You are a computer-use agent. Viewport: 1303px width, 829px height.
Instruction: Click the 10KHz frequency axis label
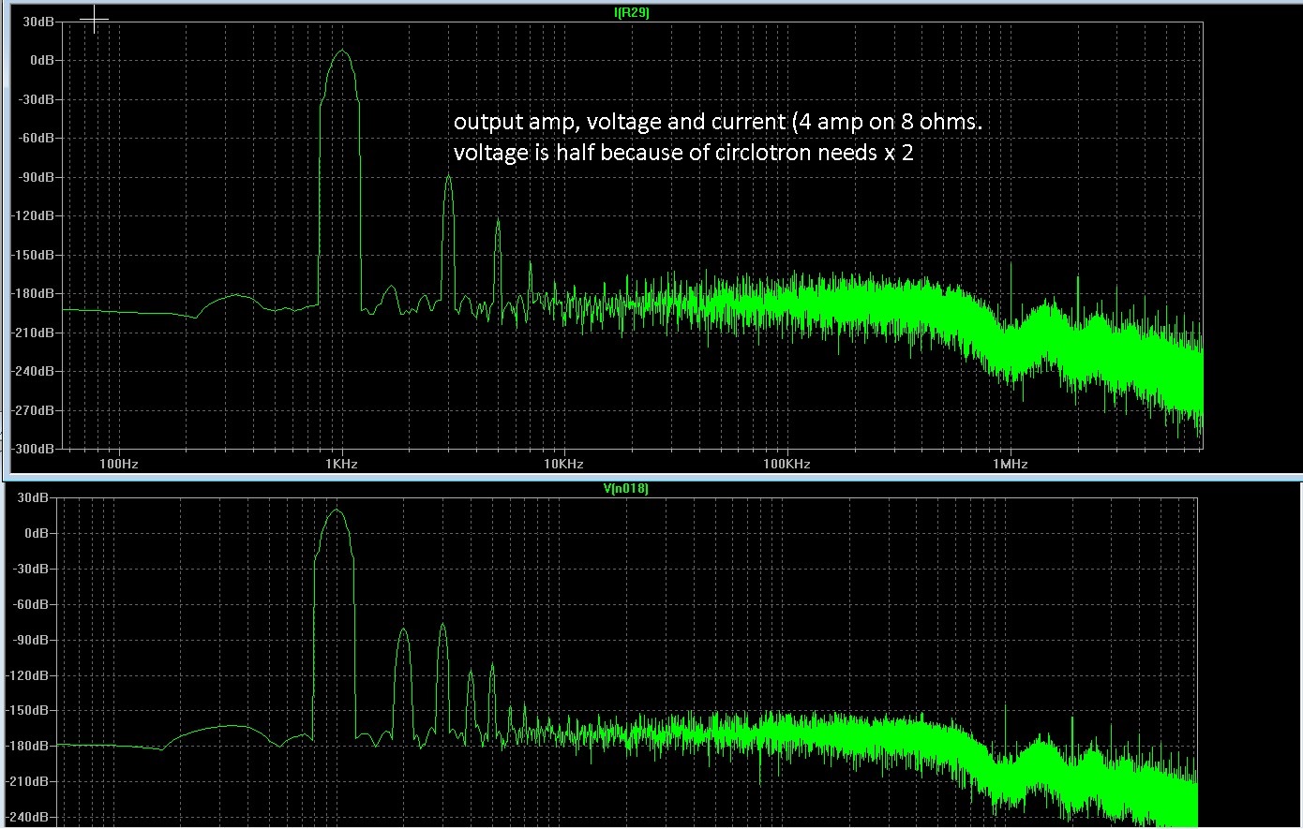(x=563, y=464)
